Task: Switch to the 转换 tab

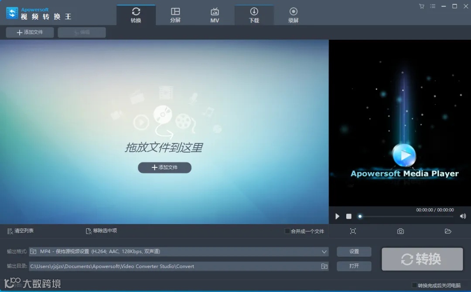Action: click(x=136, y=15)
